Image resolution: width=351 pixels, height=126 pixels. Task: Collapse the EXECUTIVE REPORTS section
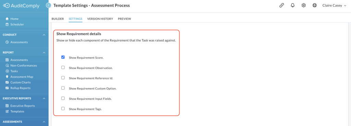pos(44,99)
